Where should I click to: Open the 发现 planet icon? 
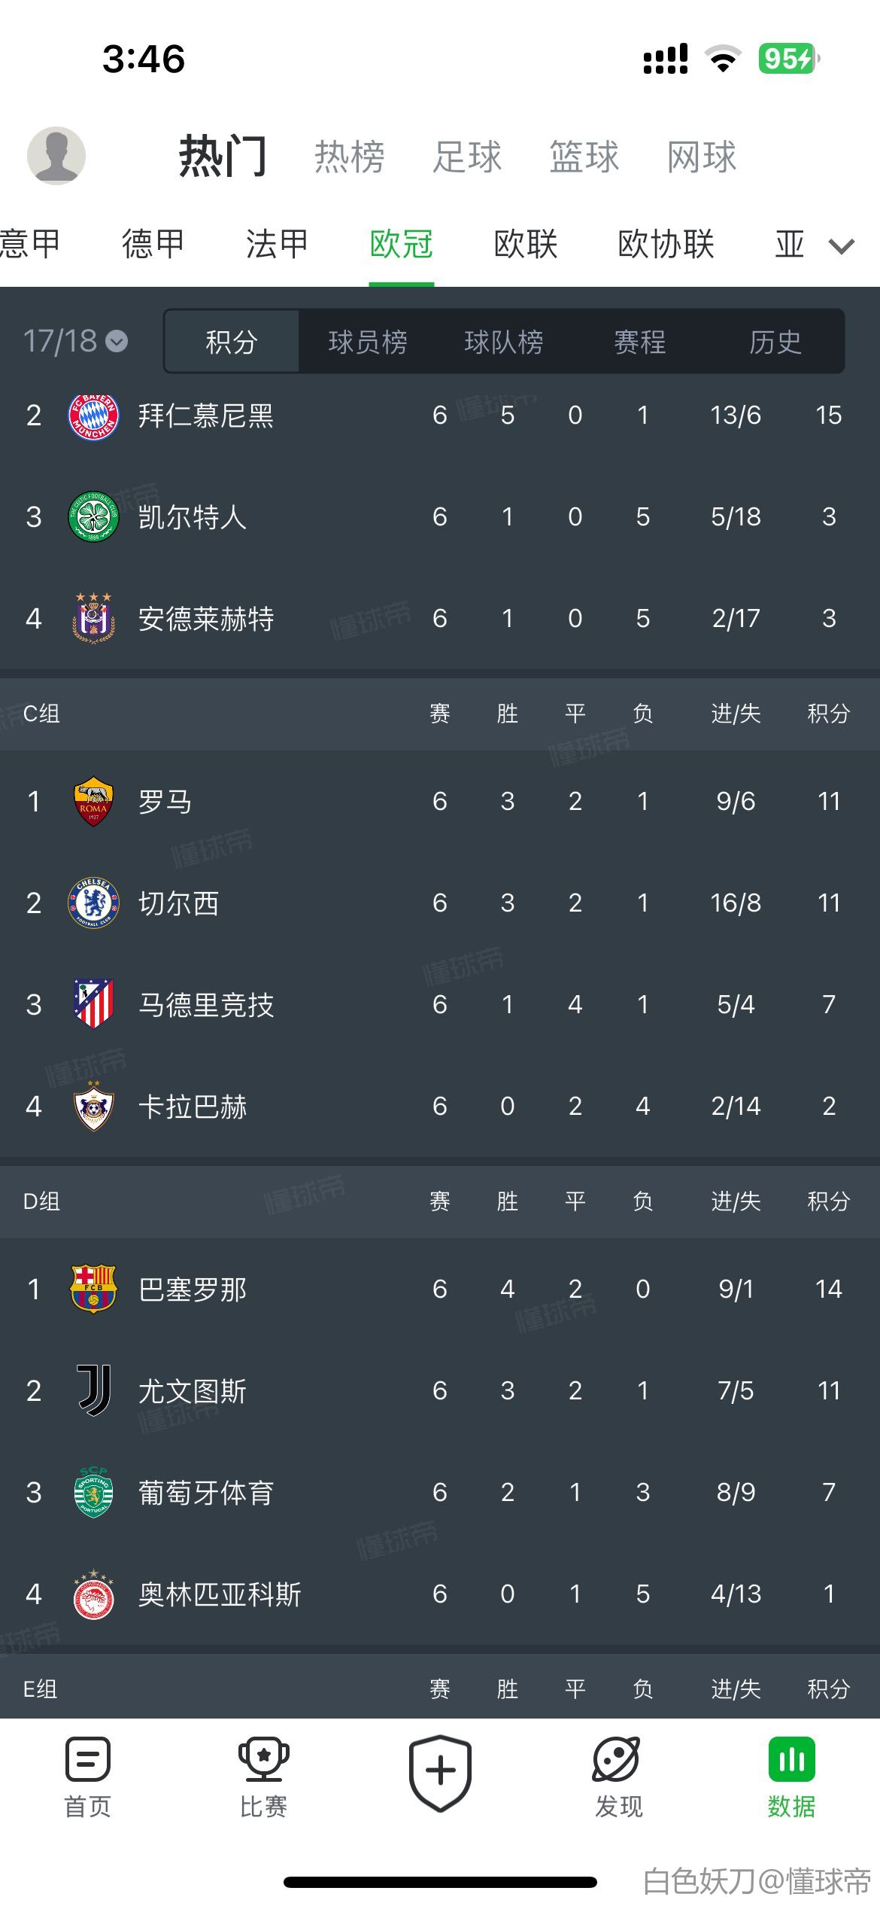tap(617, 1759)
